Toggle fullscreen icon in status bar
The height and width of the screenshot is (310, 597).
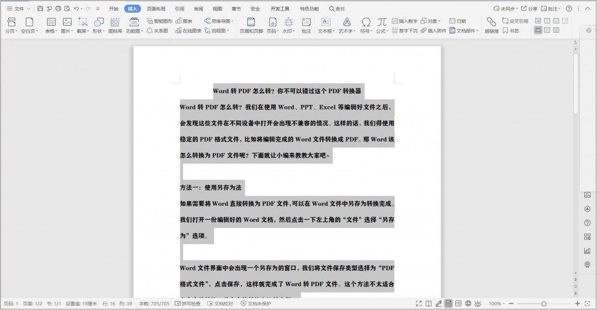pos(419,304)
